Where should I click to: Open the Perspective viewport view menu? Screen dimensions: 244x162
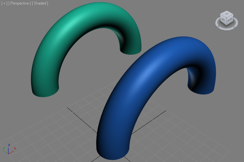tap(20, 3)
